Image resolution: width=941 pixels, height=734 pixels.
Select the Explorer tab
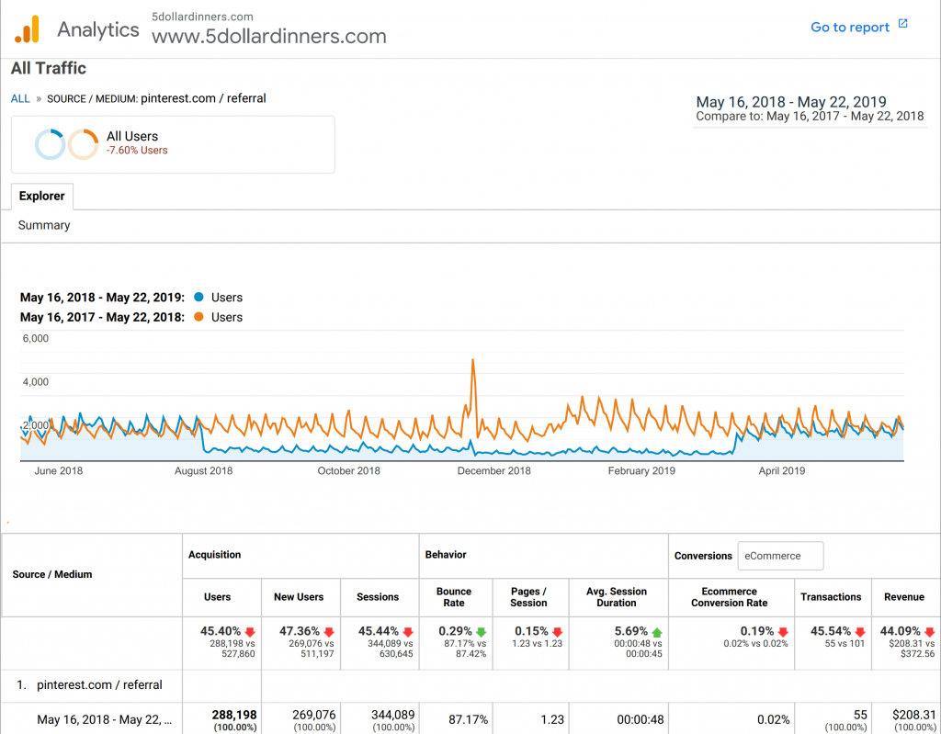coord(42,197)
